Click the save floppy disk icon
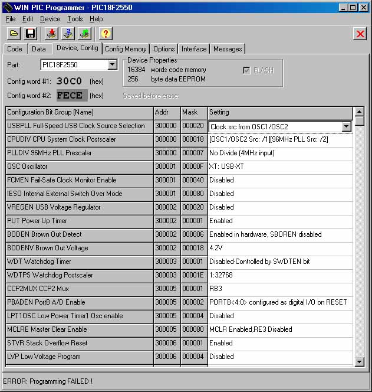The image size is (372, 392). tap(30, 34)
